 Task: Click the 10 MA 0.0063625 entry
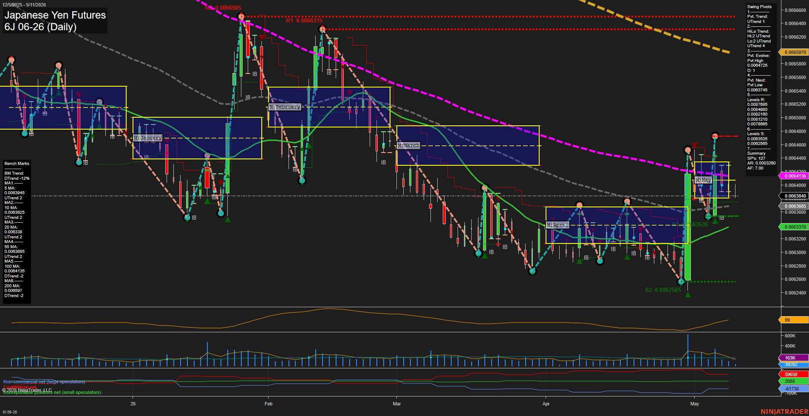(x=14, y=210)
